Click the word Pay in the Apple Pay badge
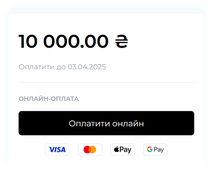The width and height of the screenshot is (212, 172). (x=125, y=150)
